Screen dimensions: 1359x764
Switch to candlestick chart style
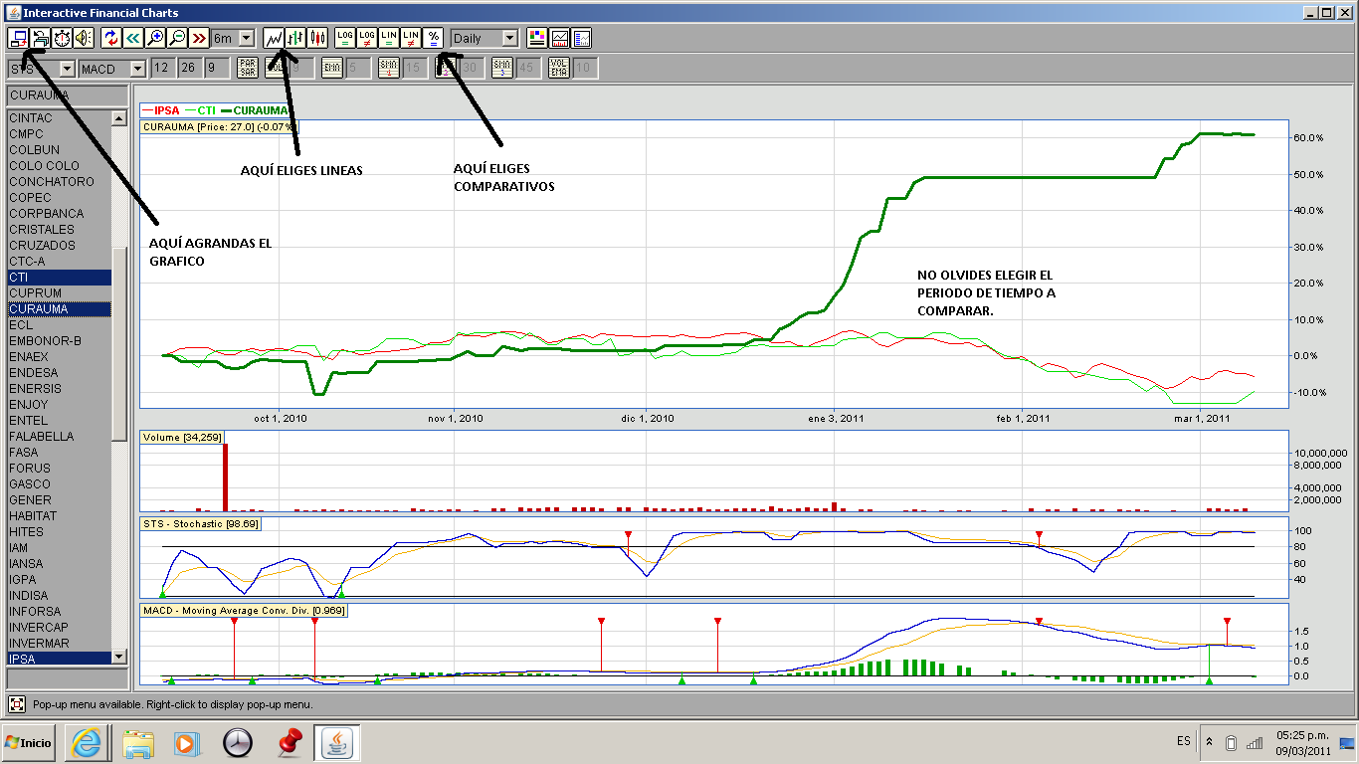(317, 38)
